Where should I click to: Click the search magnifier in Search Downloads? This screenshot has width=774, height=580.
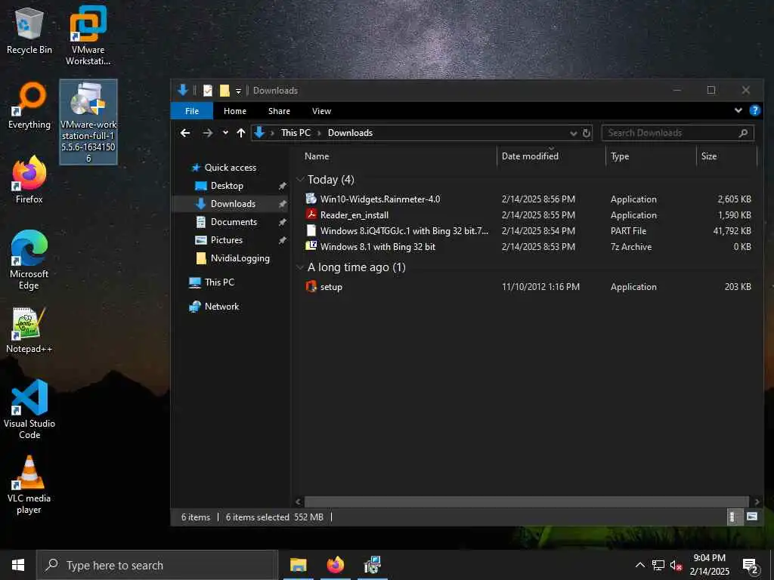pyautogui.click(x=744, y=133)
